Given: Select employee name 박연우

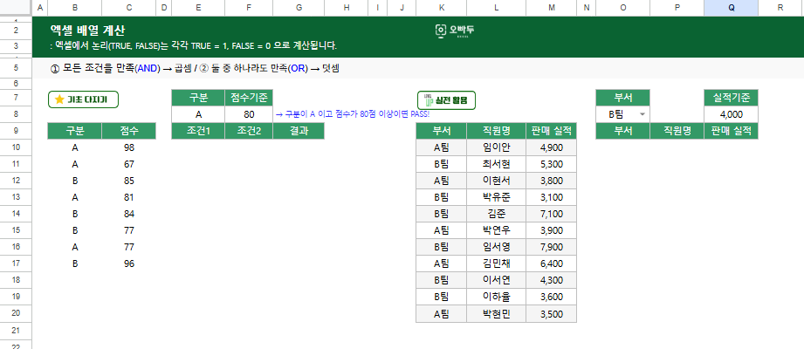Looking at the screenshot, I should tap(497, 230).
